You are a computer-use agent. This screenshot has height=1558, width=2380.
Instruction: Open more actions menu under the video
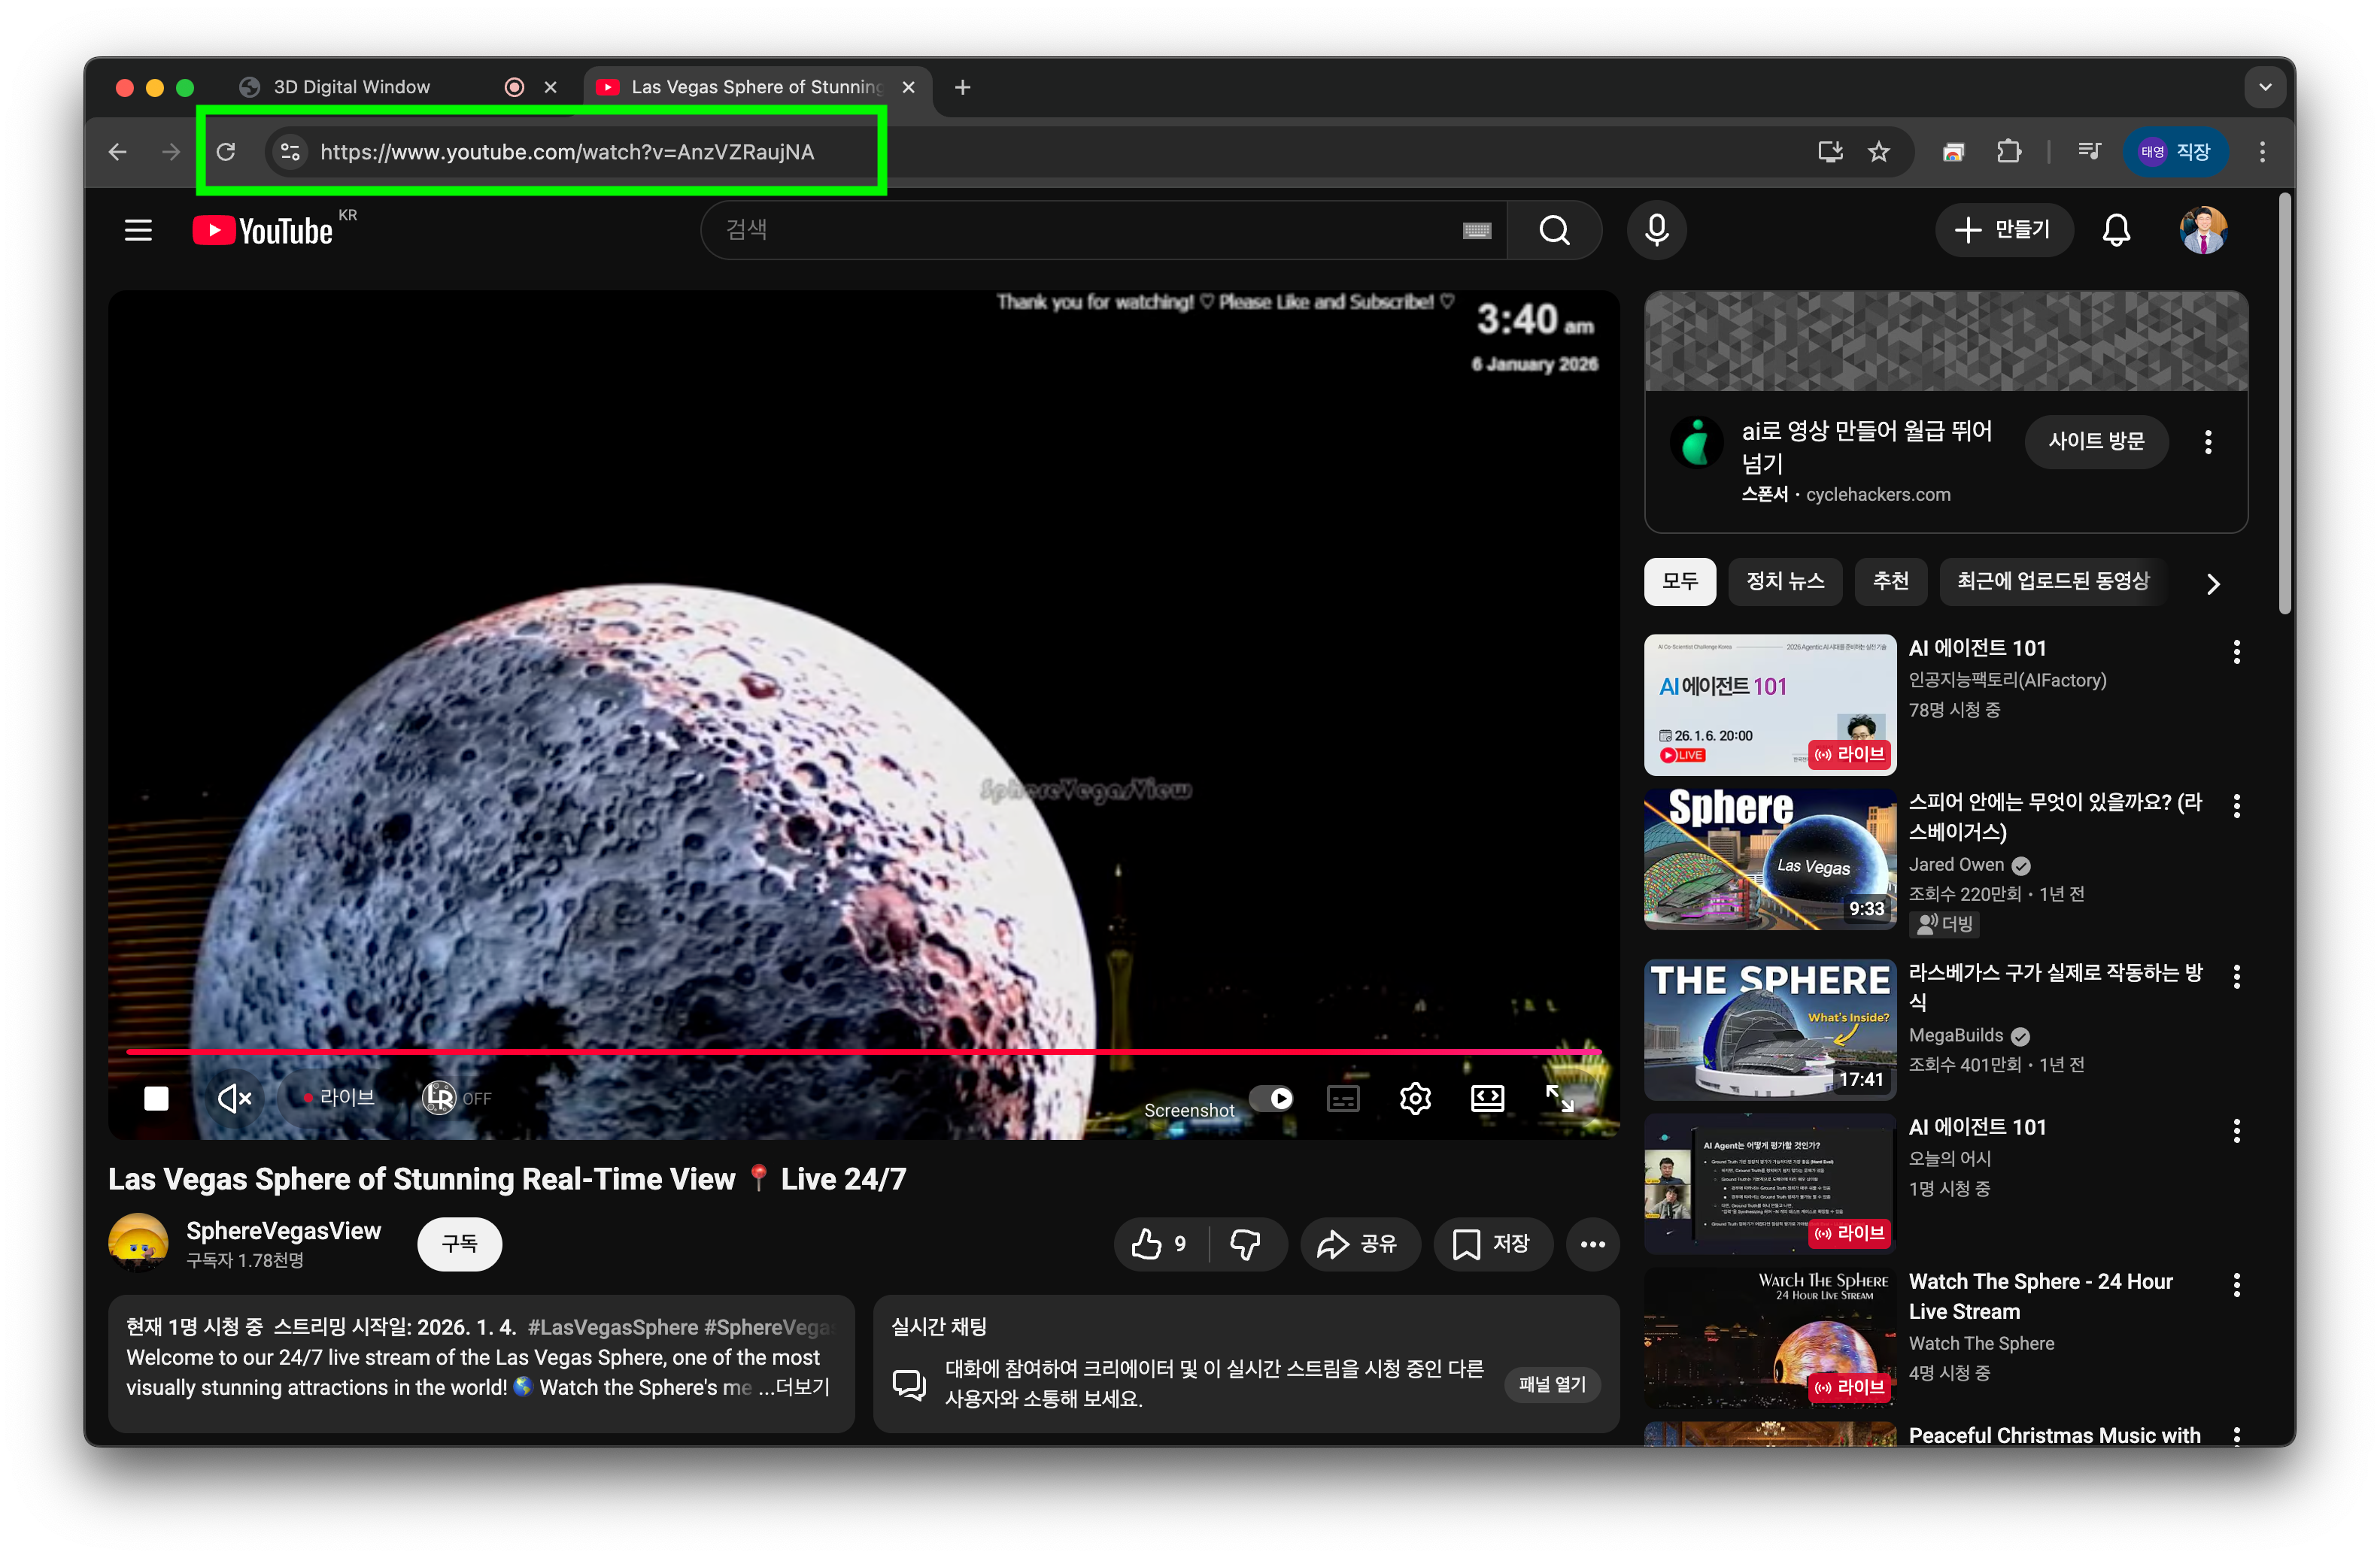pyautogui.click(x=1592, y=1244)
